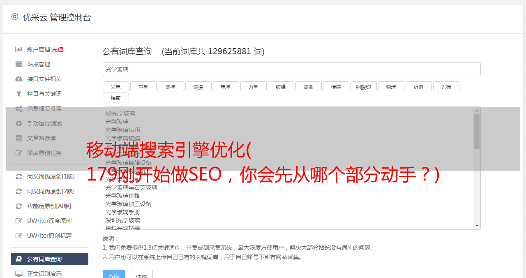
Task: Click the results list scrollbar down arrow
Action: 477,226
